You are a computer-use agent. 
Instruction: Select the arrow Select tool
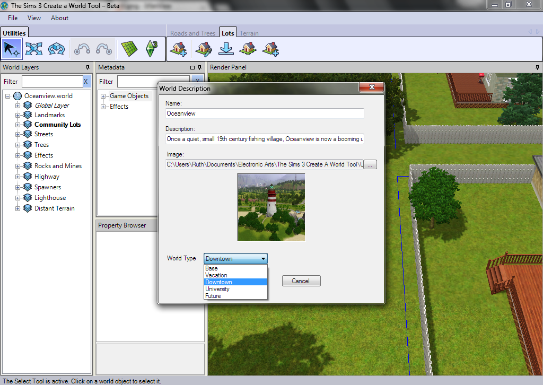coord(11,49)
